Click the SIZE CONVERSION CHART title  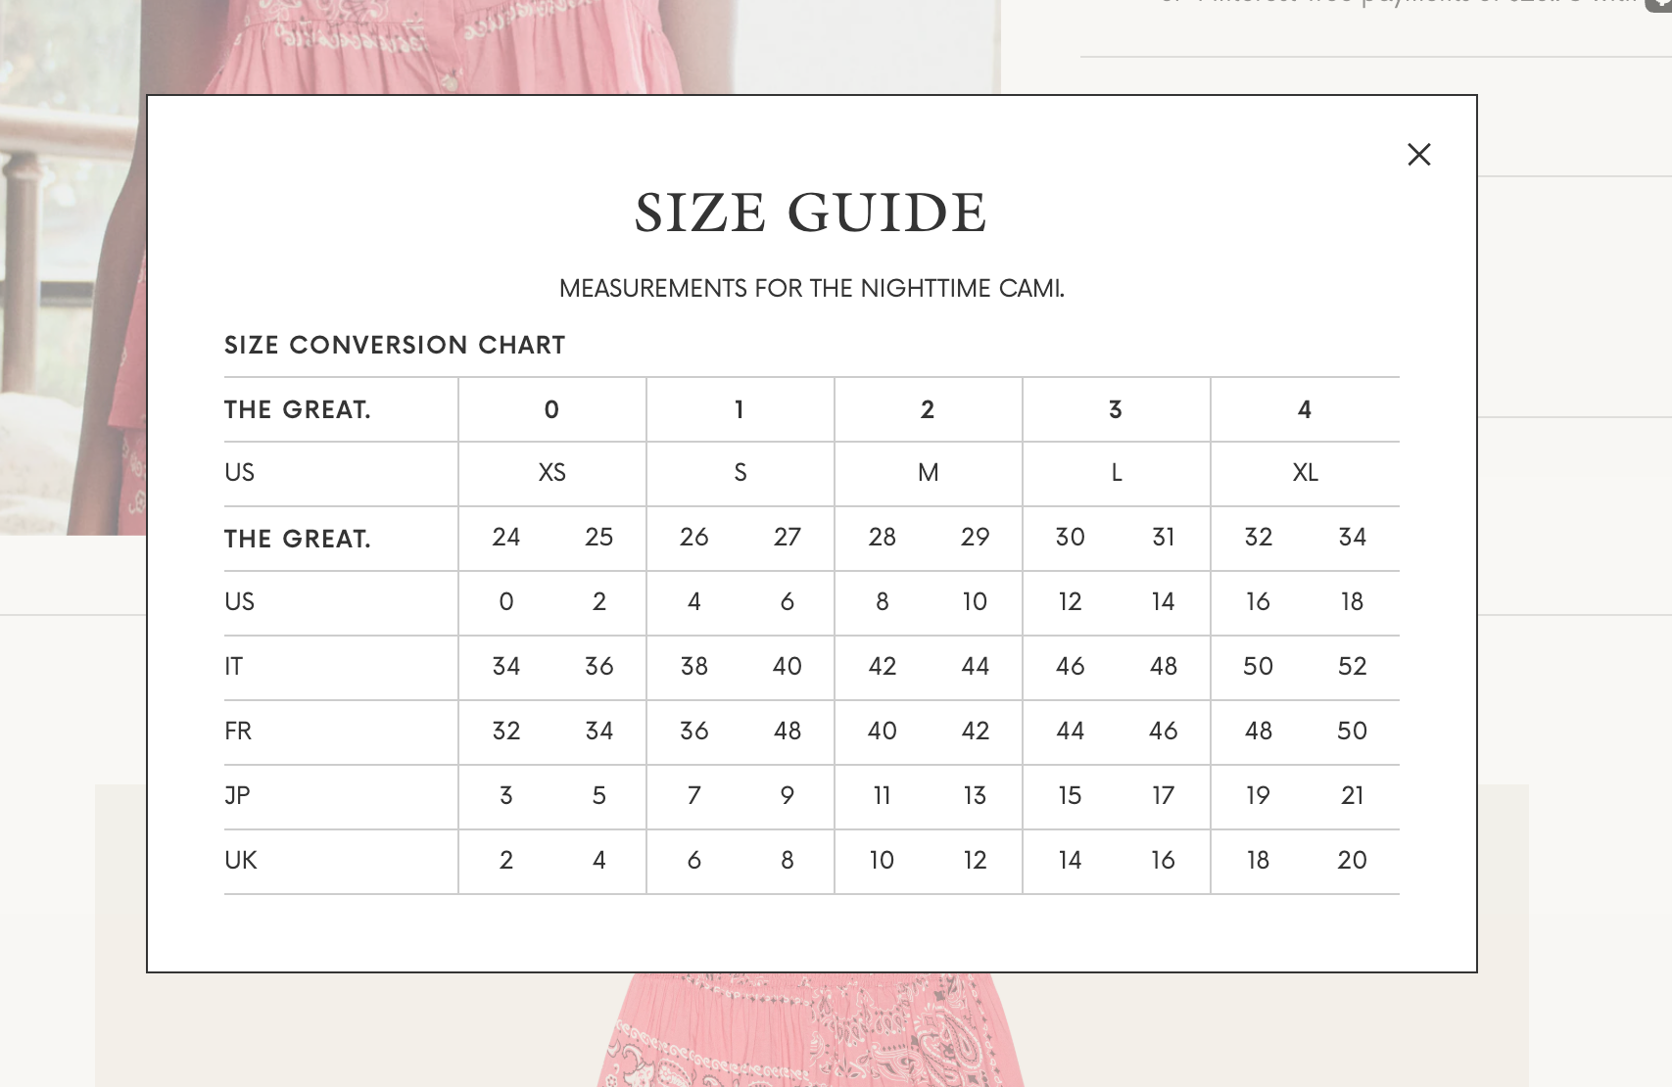click(395, 345)
